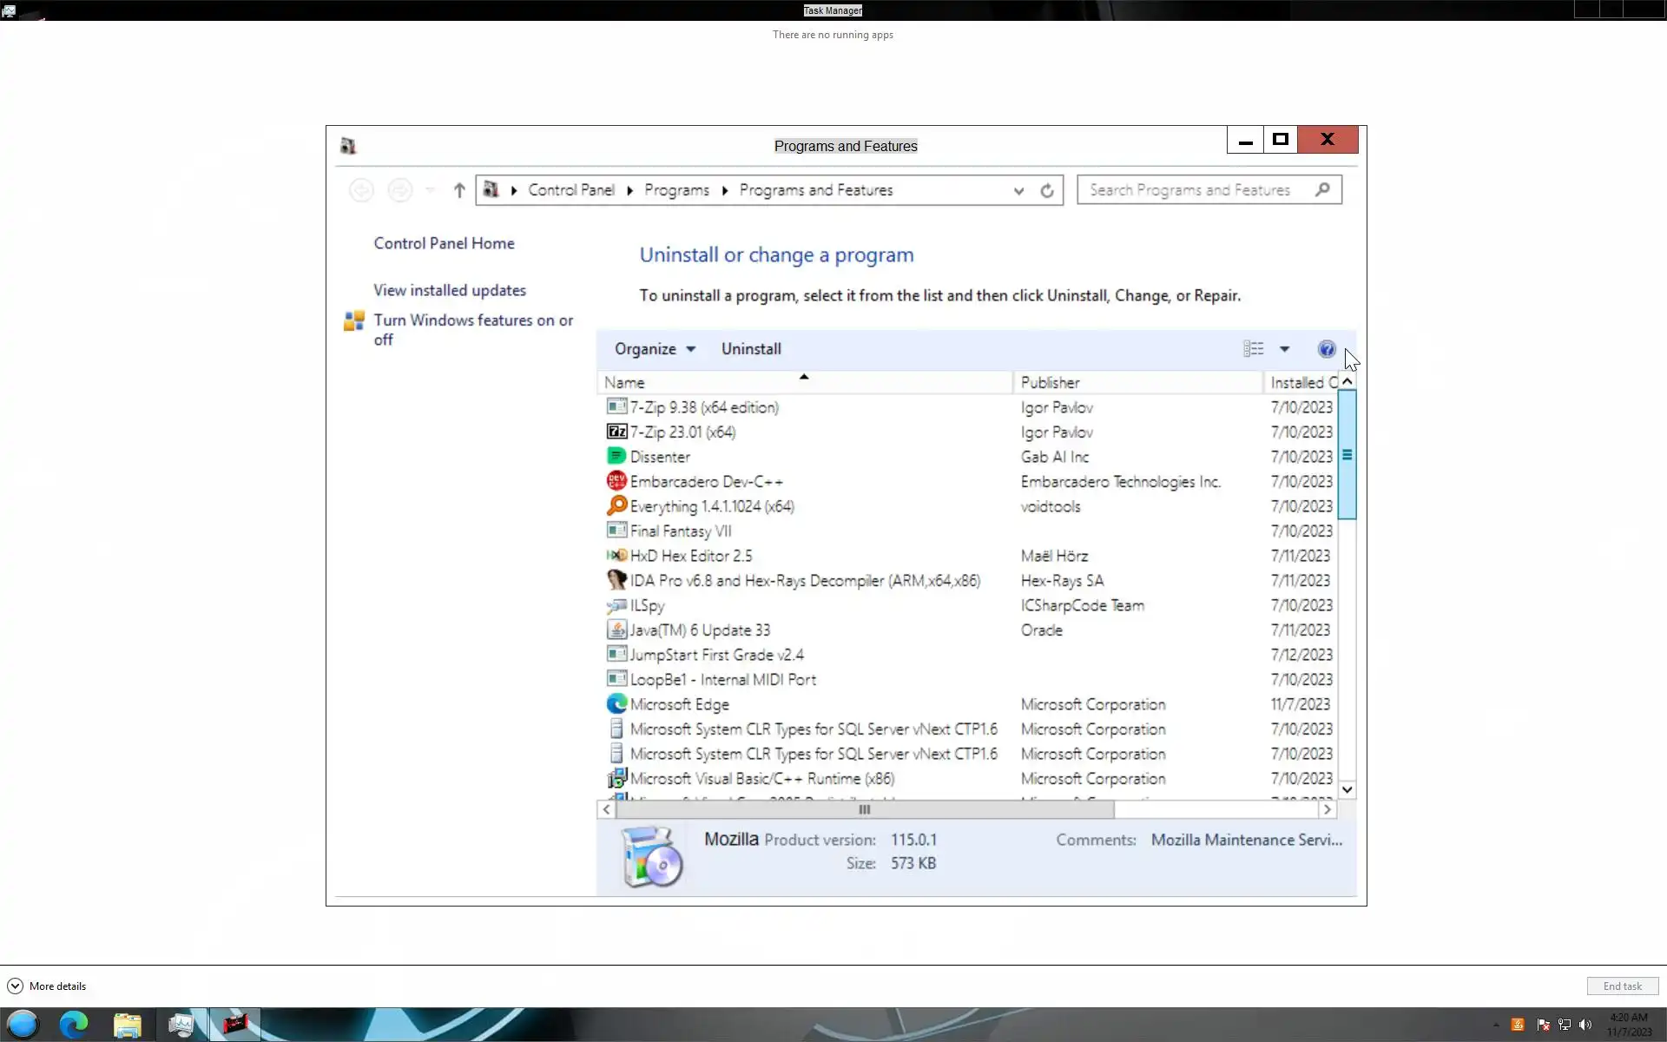1667x1042 pixels.
Task: Select the Embarcadero Dev-C++ entry
Action: [706, 481]
